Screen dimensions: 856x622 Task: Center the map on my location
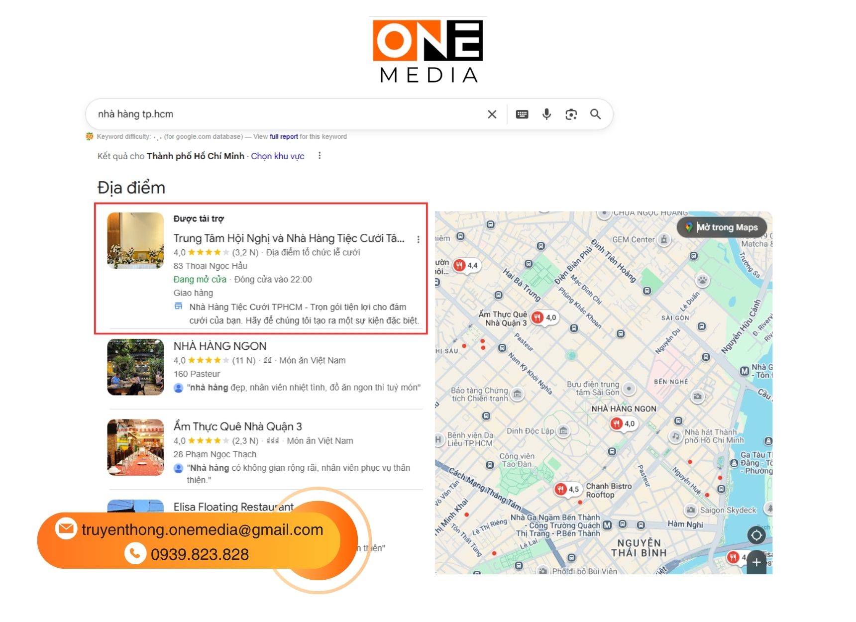756,535
